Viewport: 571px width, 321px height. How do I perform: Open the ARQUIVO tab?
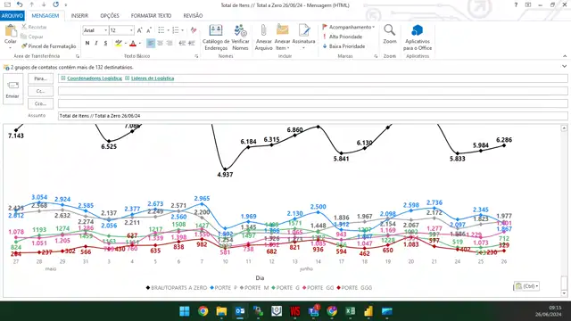click(12, 16)
